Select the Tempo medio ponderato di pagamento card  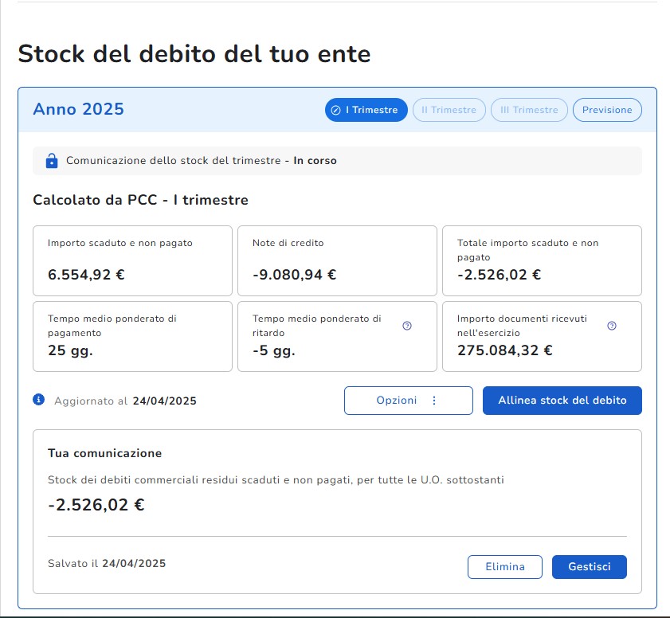point(132,337)
